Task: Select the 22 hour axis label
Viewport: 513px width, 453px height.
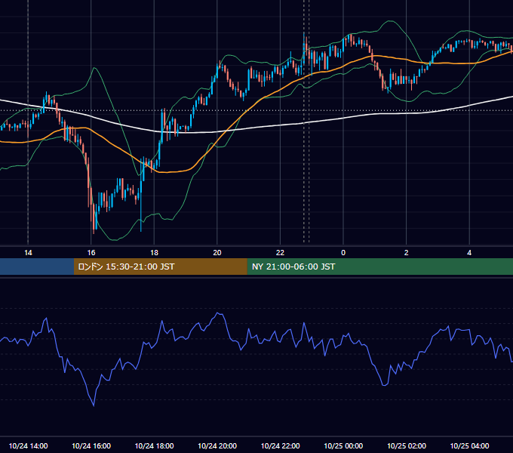Action: (280, 253)
